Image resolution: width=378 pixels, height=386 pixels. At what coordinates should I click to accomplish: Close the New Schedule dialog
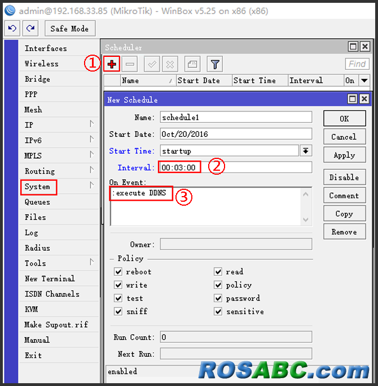click(364, 99)
